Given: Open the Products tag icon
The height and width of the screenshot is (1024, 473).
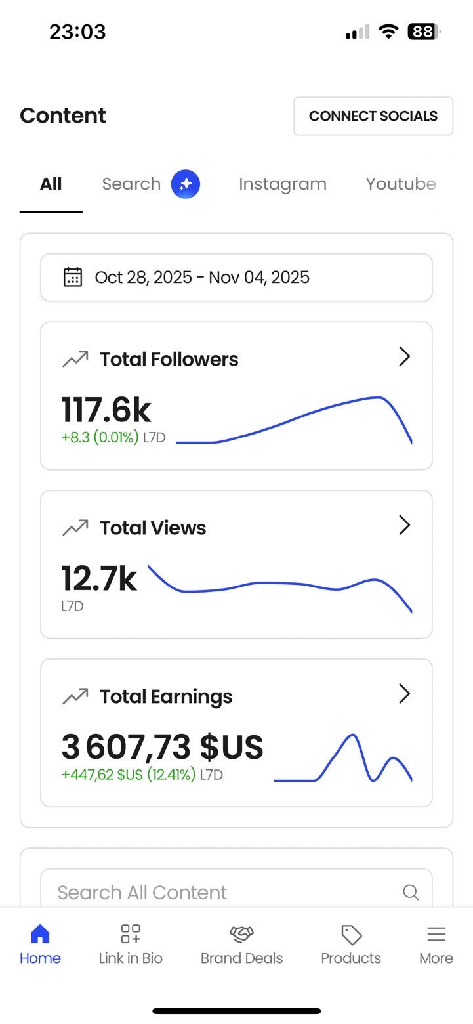Looking at the screenshot, I should [351, 934].
